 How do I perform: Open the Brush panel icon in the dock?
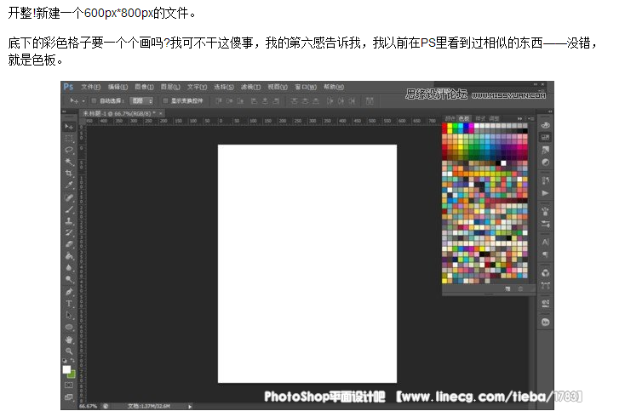[x=545, y=211]
